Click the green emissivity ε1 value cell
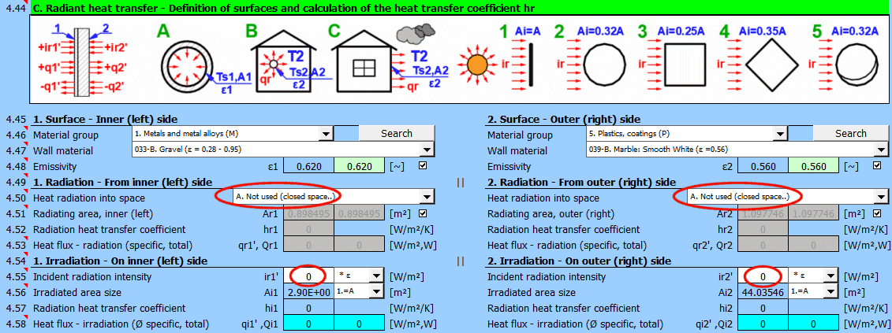The width and height of the screenshot is (892, 333). pyautogui.click(x=360, y=166)
